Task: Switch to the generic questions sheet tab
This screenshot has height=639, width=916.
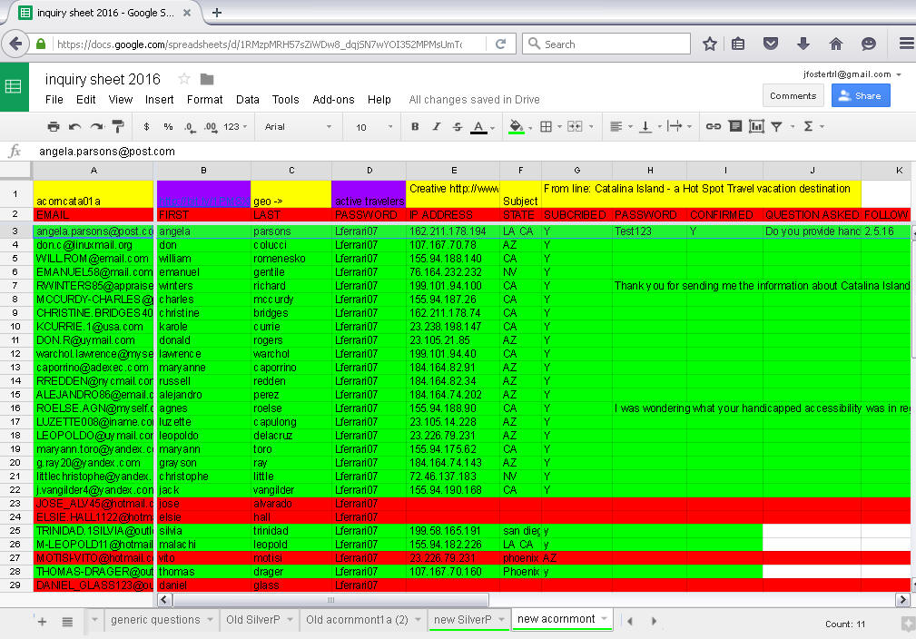Action: coord(154,620)
